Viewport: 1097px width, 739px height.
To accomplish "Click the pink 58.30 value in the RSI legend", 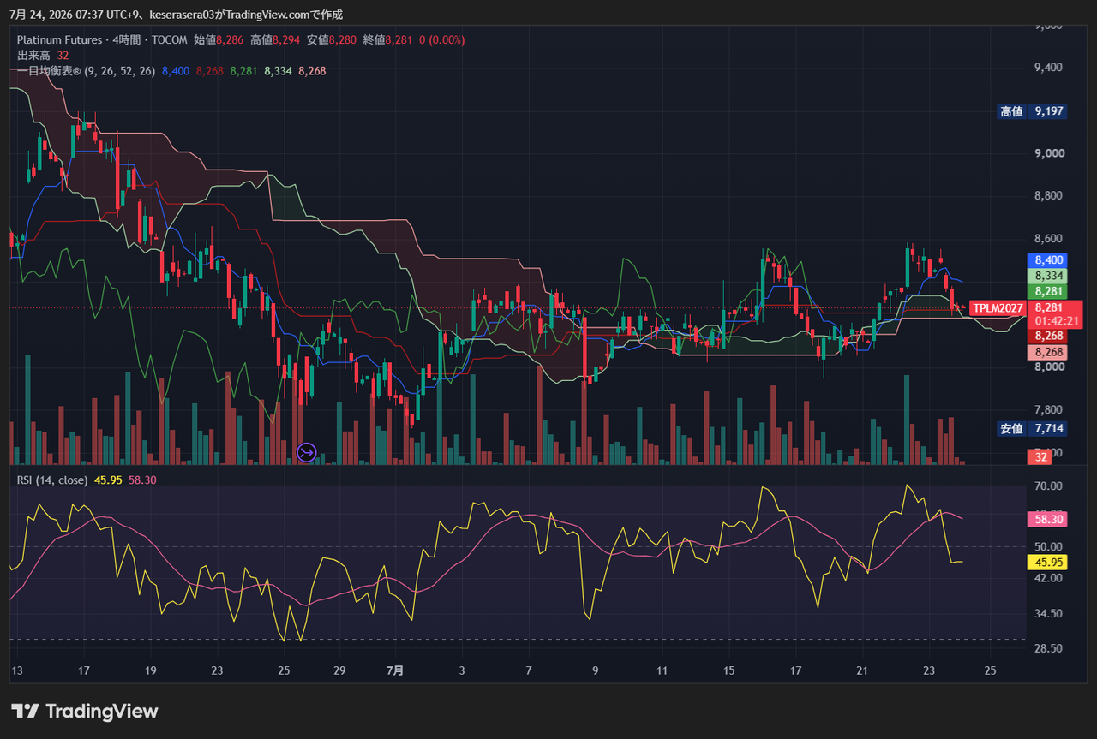I will click(x=142, y=480).
